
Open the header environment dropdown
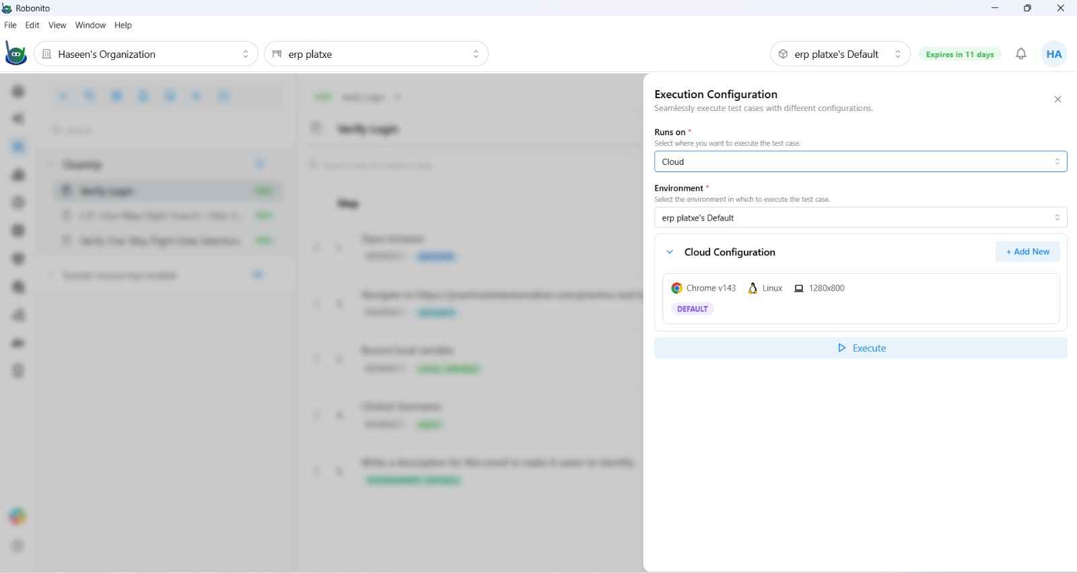840,54
